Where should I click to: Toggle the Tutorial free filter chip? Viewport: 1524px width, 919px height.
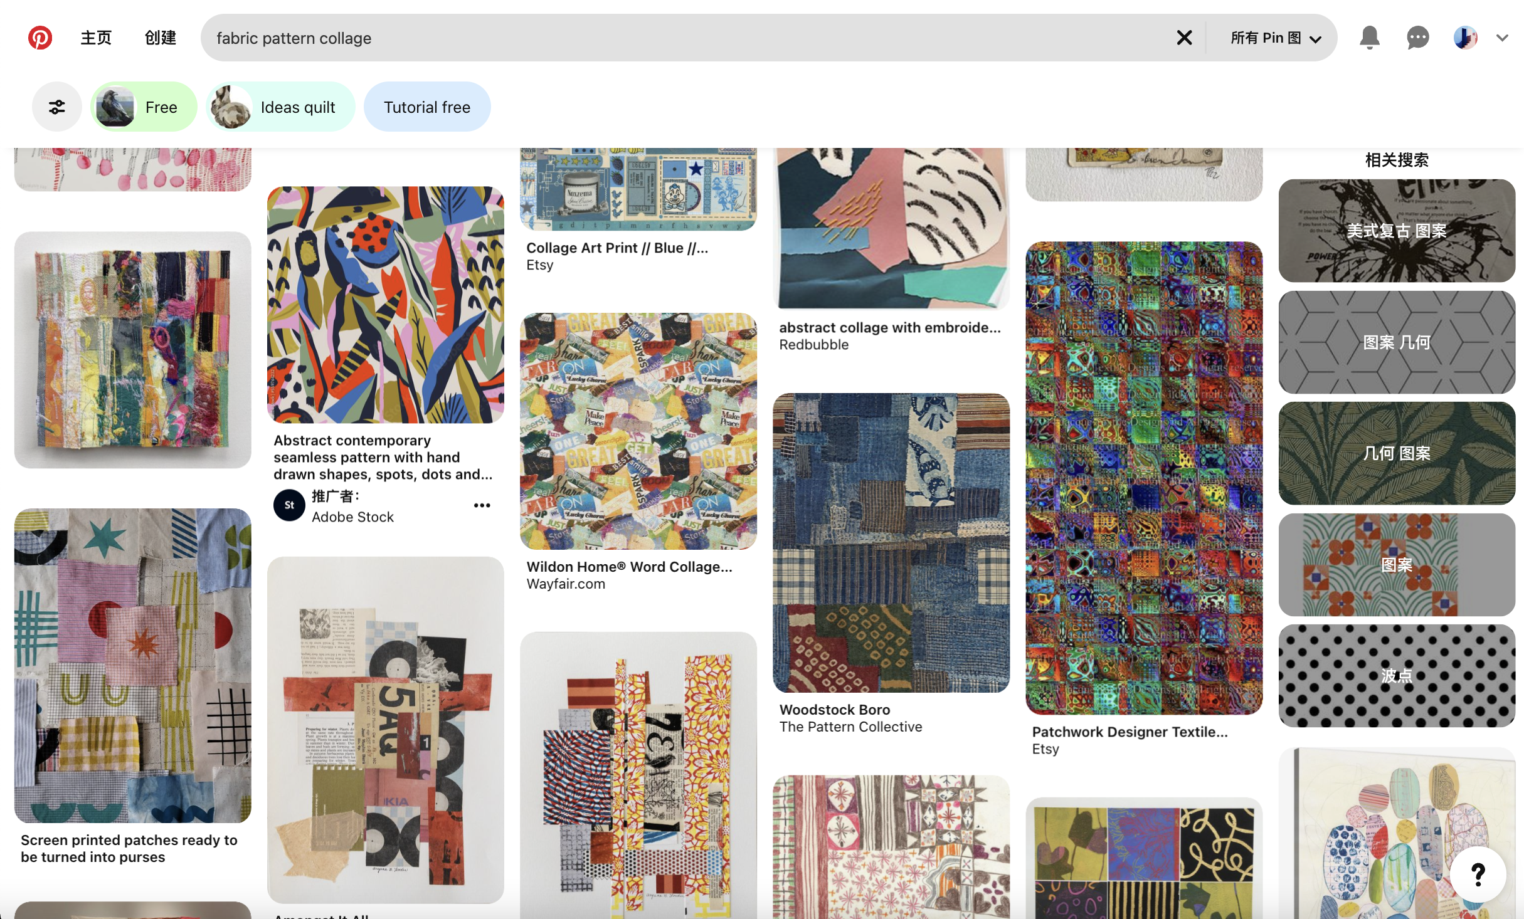point(427,107)
